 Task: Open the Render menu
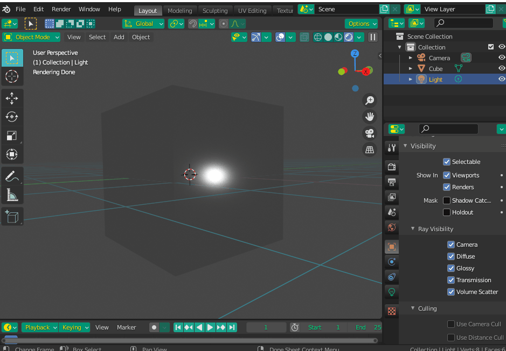[61, 9]
